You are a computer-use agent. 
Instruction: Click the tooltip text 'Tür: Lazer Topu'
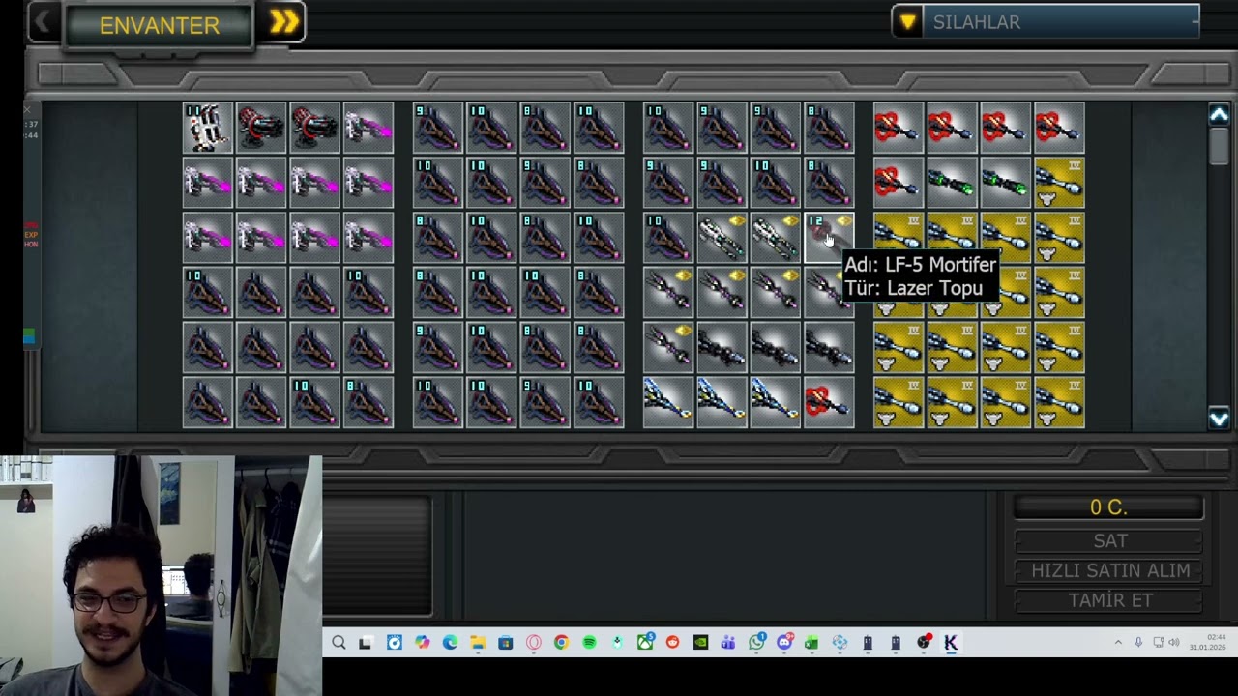913,288
